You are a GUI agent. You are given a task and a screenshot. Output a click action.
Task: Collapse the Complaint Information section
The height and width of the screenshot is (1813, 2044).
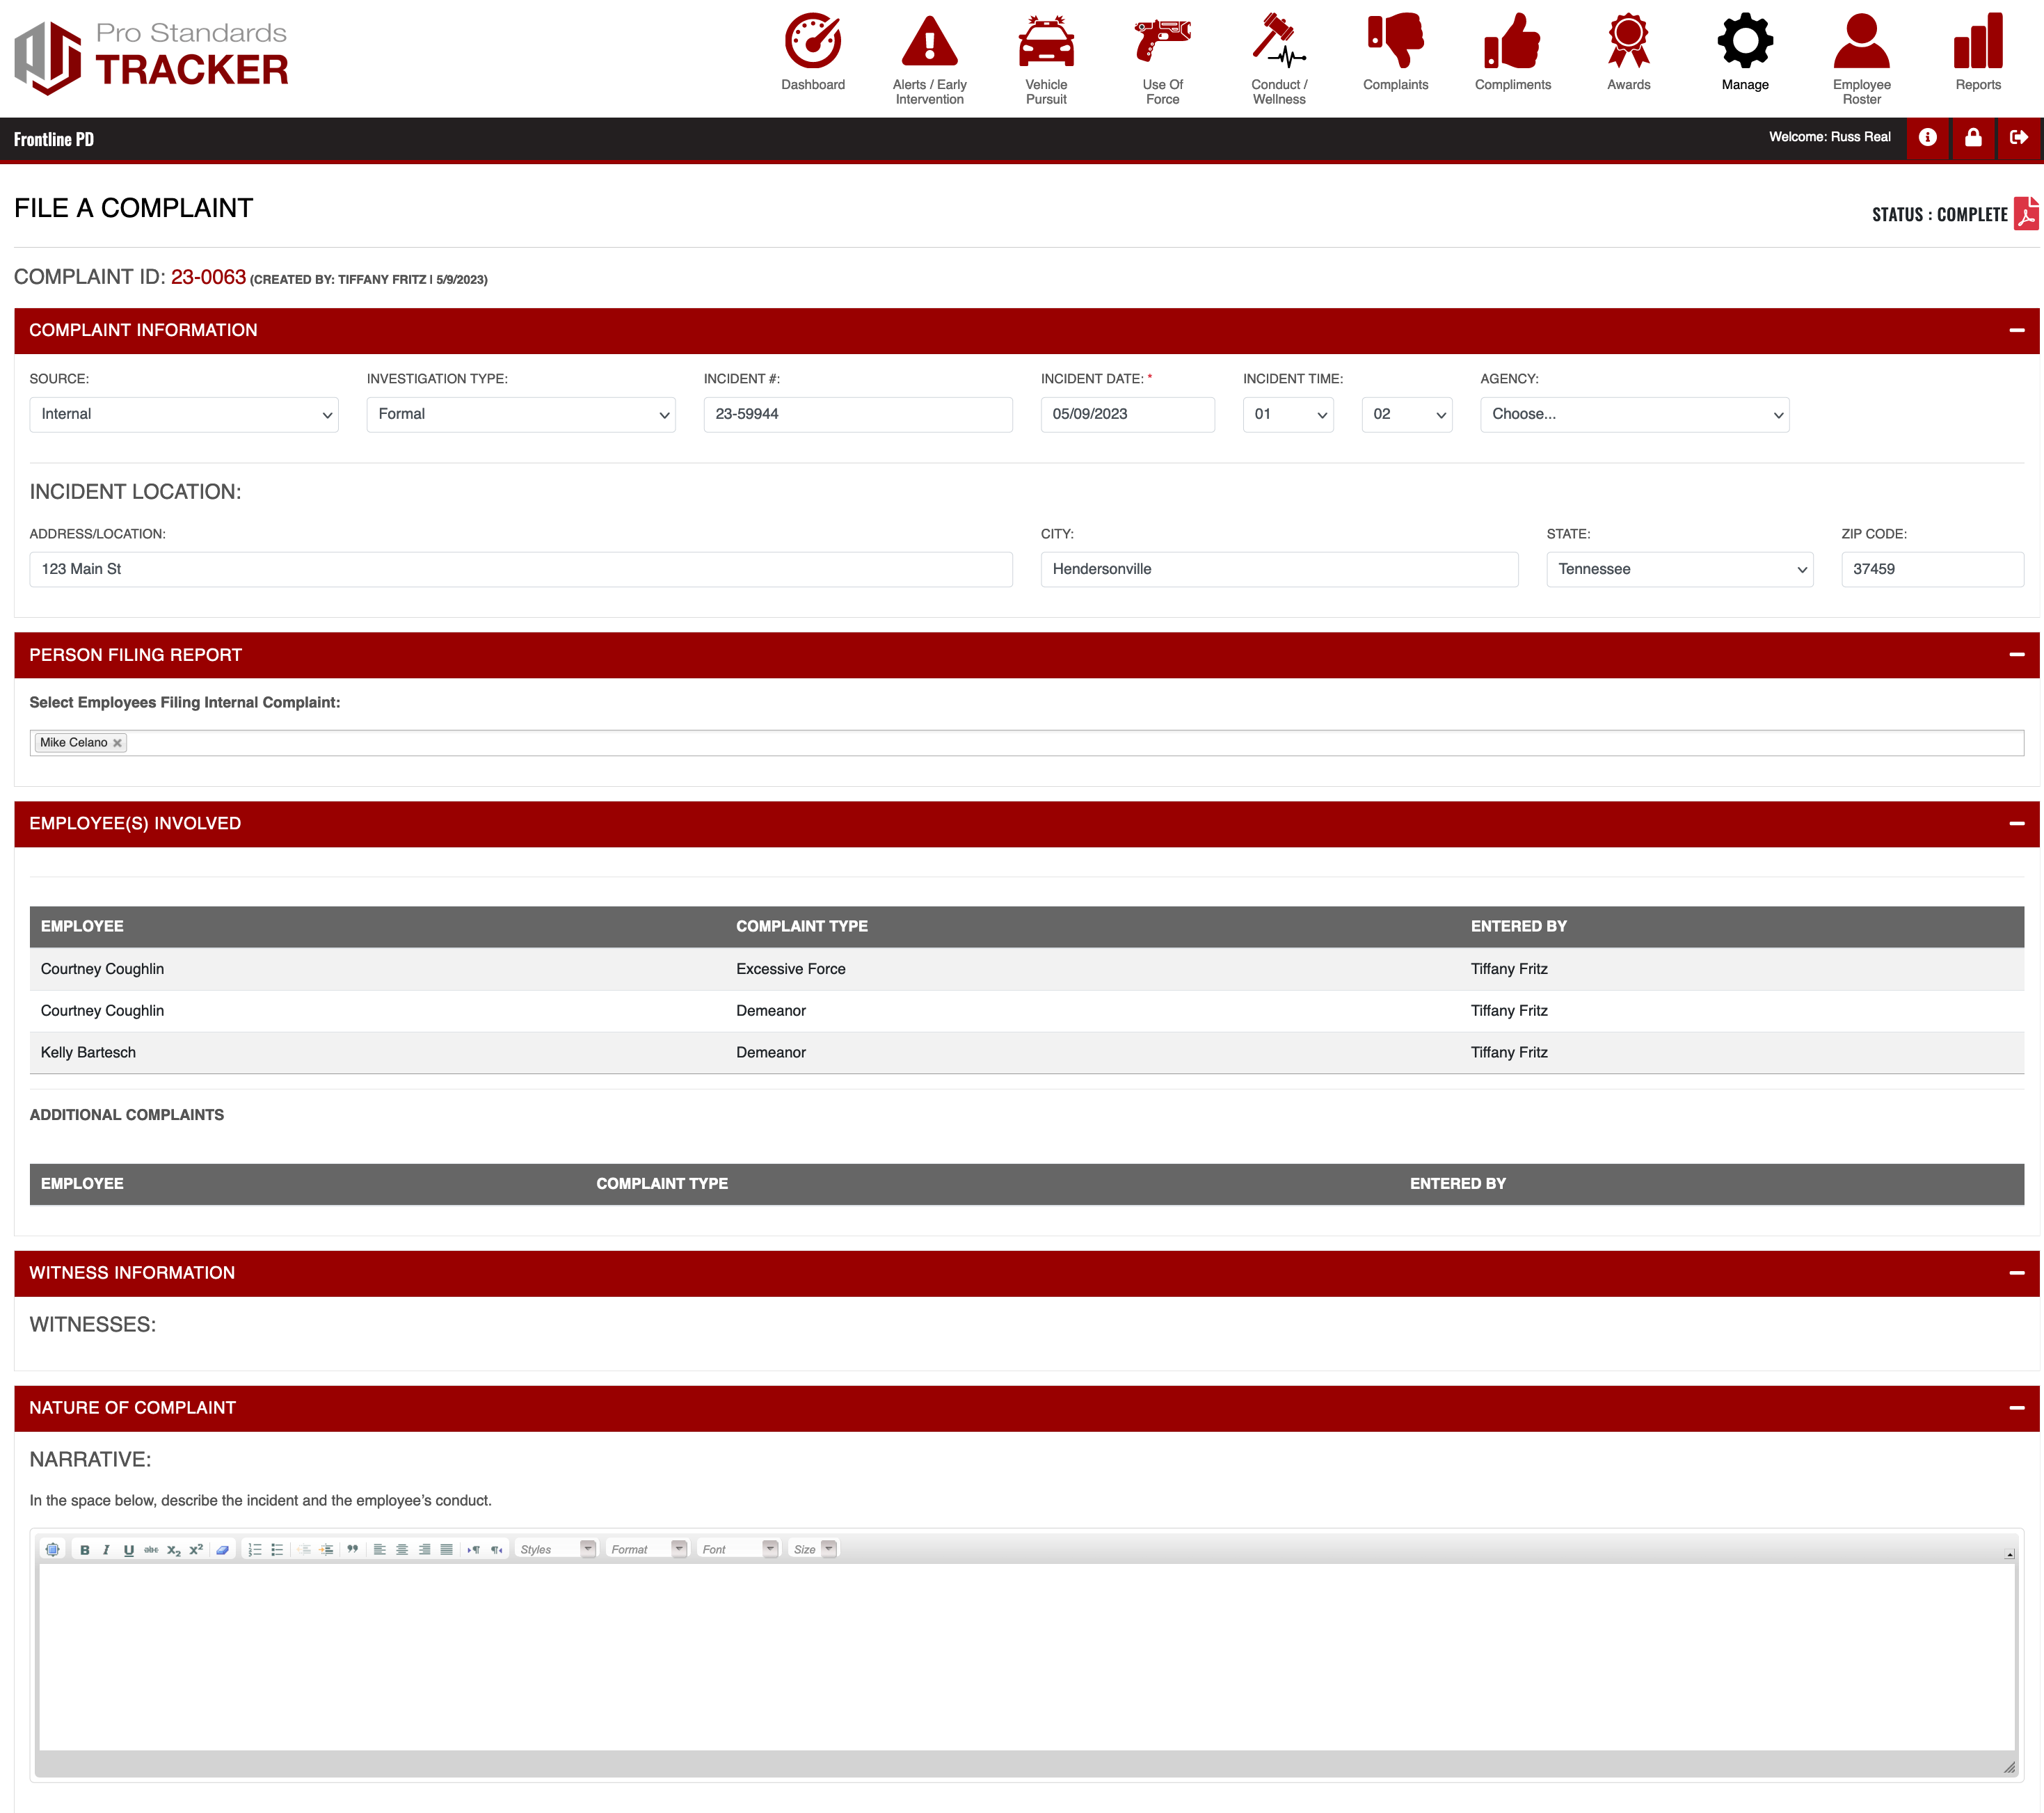(x=2016, y=331)
